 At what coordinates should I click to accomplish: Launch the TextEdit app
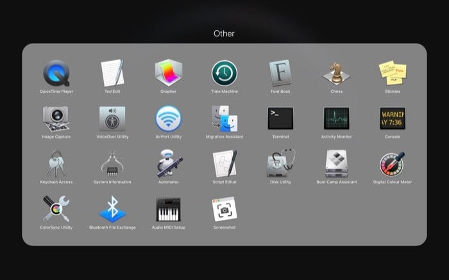coord(112,73)
